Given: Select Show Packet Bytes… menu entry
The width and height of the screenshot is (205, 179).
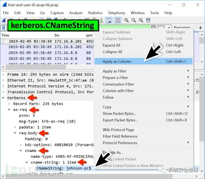Looking at the screenshot, I should tap(143, 113).
